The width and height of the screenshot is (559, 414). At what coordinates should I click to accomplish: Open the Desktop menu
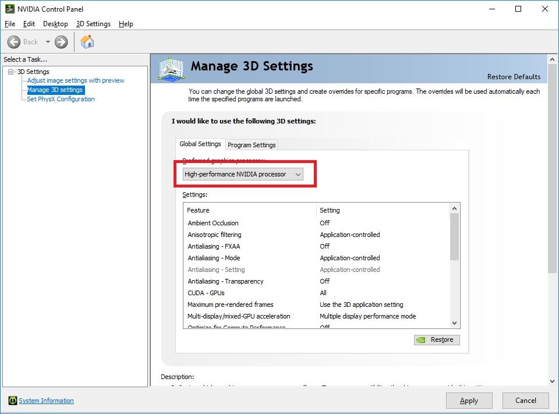[x=55, y=24]
